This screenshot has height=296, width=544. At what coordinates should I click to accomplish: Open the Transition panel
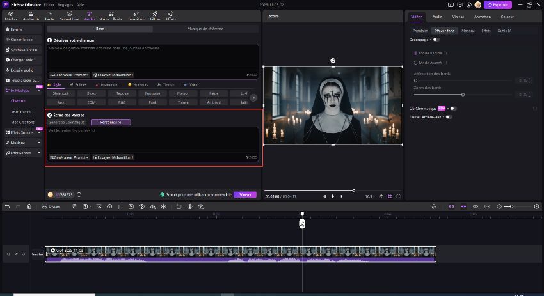click(136, 15)
